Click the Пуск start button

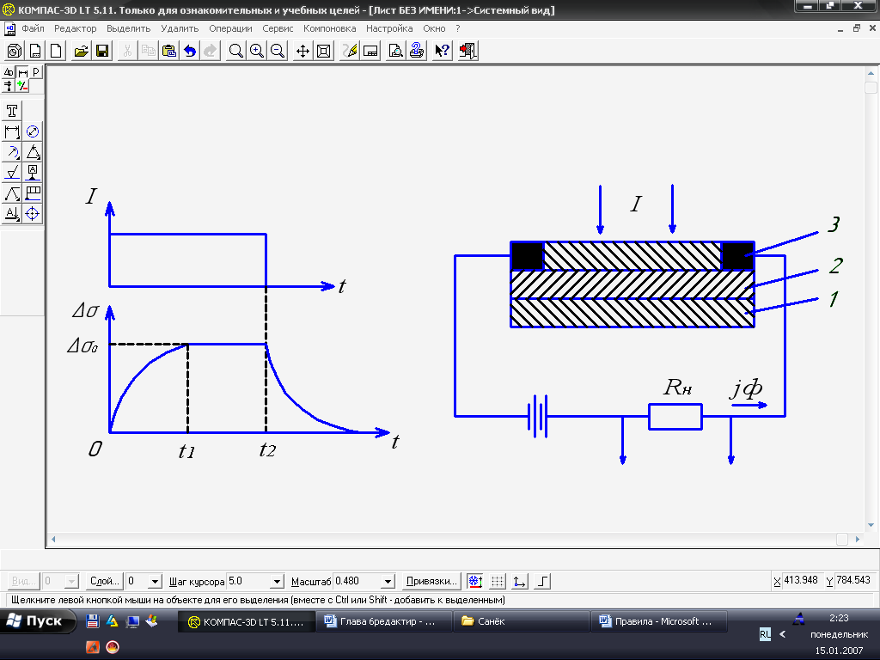click(x=37, y=621)
